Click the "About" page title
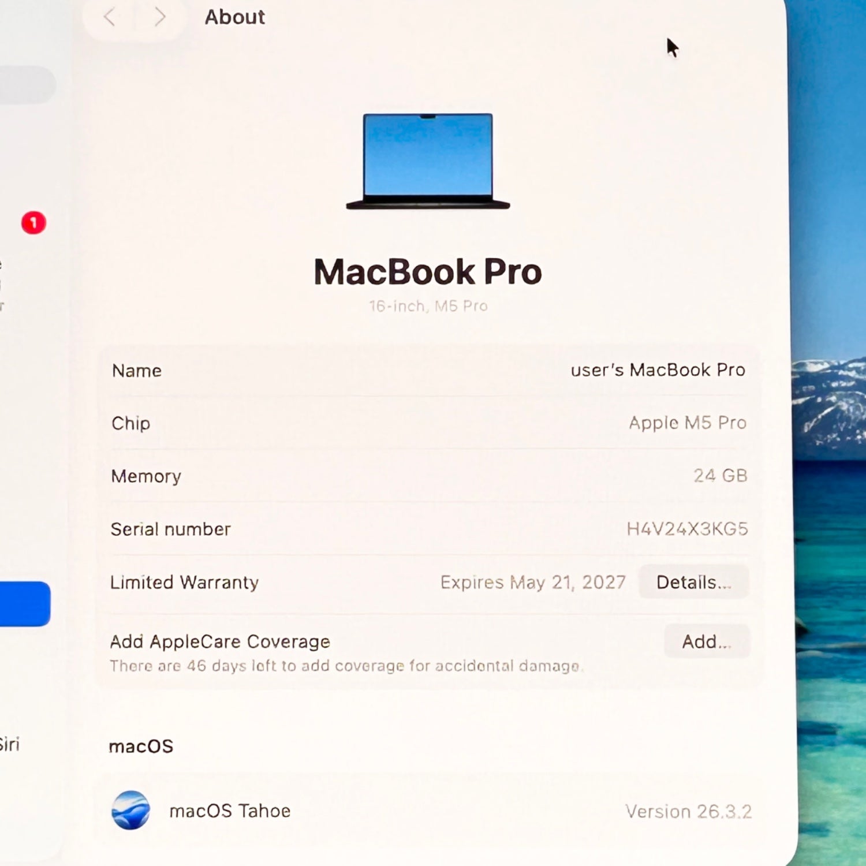This screenshot has width=866, height=866. point(235,17)
